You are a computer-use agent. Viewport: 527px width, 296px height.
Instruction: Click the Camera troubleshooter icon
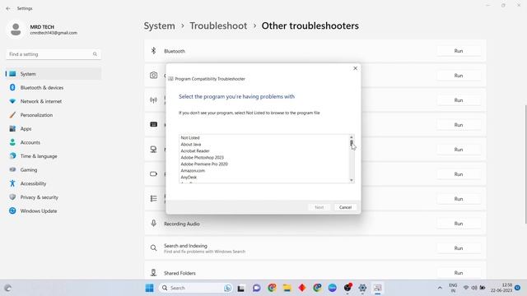coord(154,75)
